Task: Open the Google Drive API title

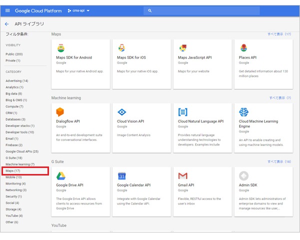Action: point(69,185)
